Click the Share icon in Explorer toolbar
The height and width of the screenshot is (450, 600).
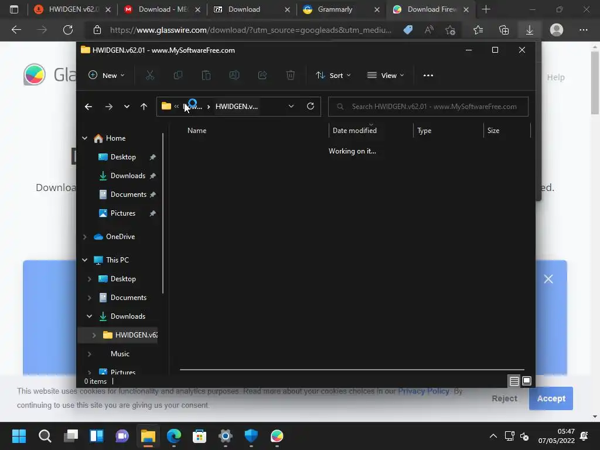coord(262,76)
